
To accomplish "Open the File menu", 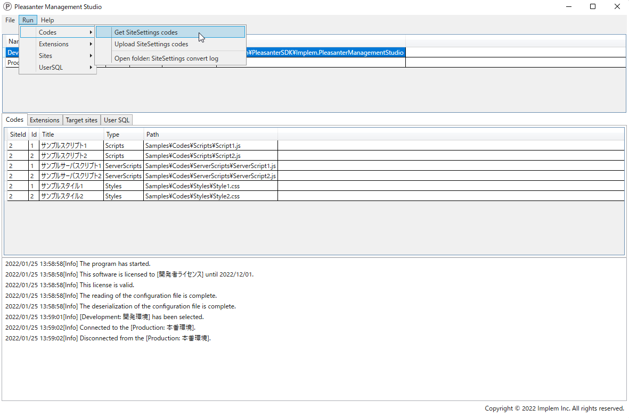I will click(x=10, y=20).
